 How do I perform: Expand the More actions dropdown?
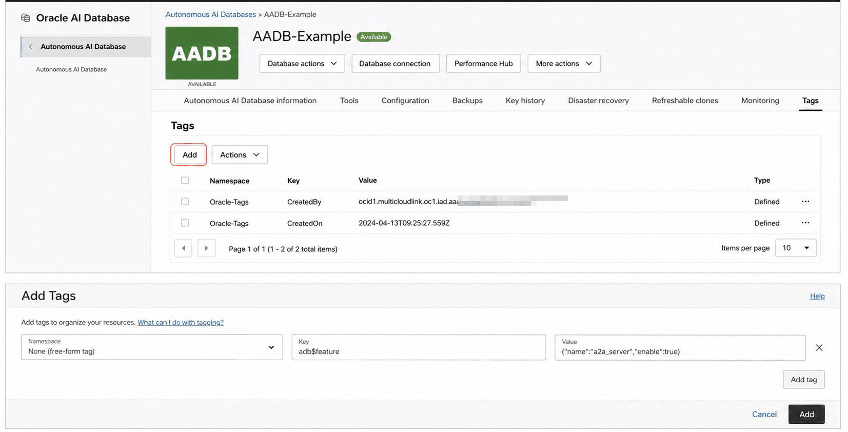[x=564, y=64]
